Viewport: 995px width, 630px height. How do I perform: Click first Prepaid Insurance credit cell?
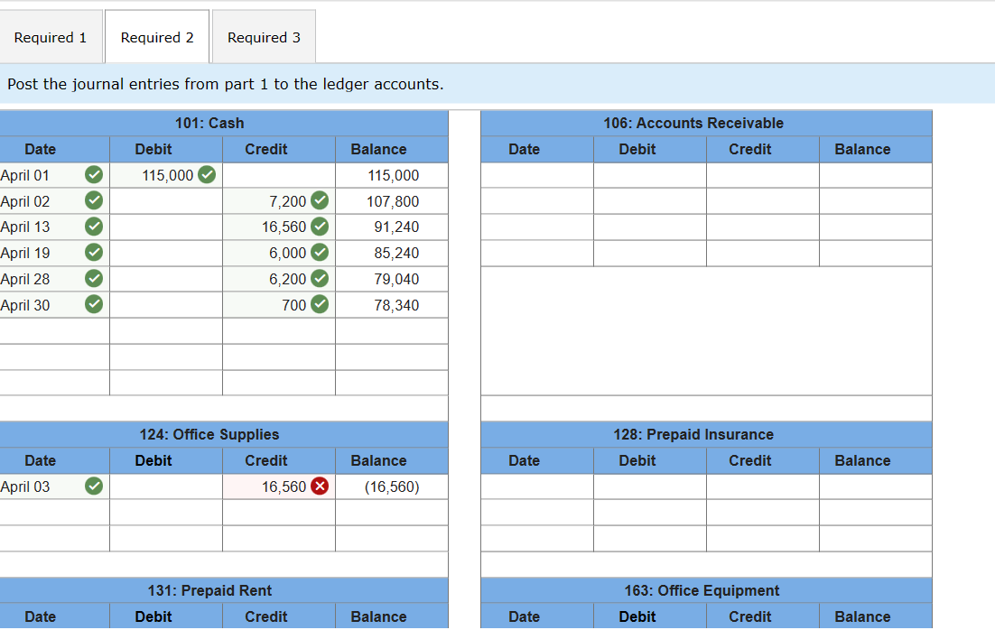[x=763, y=486]
